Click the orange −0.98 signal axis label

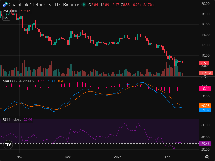tap(205, 105)
